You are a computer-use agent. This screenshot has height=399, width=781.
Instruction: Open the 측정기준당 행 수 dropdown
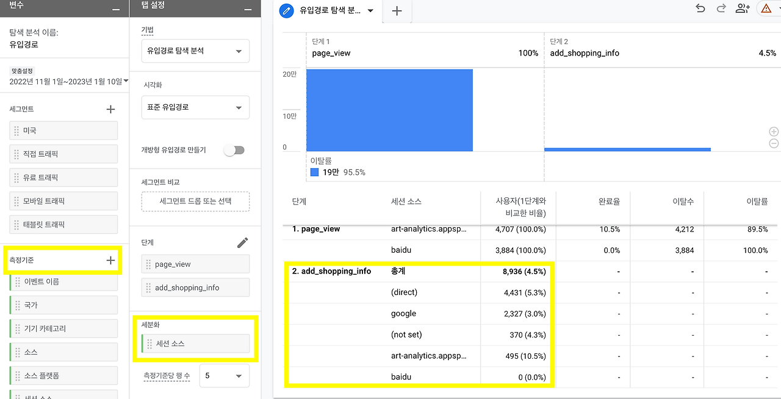click(224, 376)
